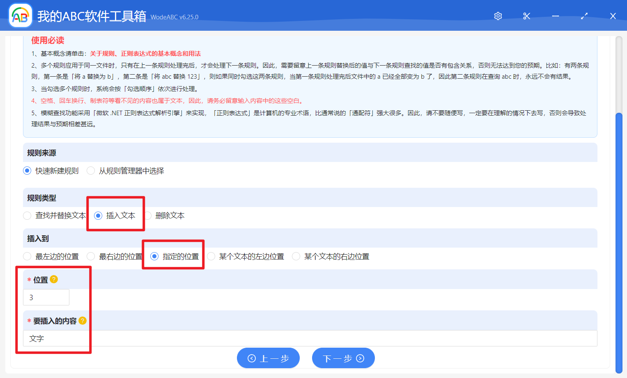Click the help icon beside 要插入的内容 label
Image resolution: width=627 pixels, height=378 pixels.
(x=83, y=321)
